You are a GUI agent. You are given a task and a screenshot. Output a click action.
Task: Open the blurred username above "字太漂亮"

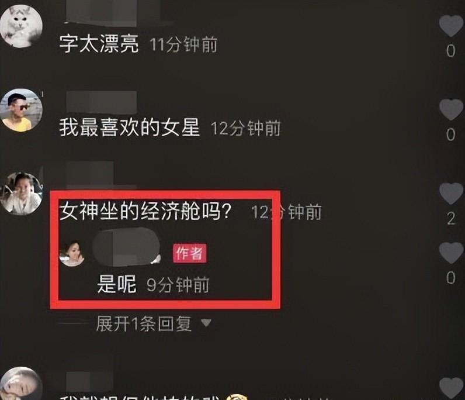click(101, 12)
